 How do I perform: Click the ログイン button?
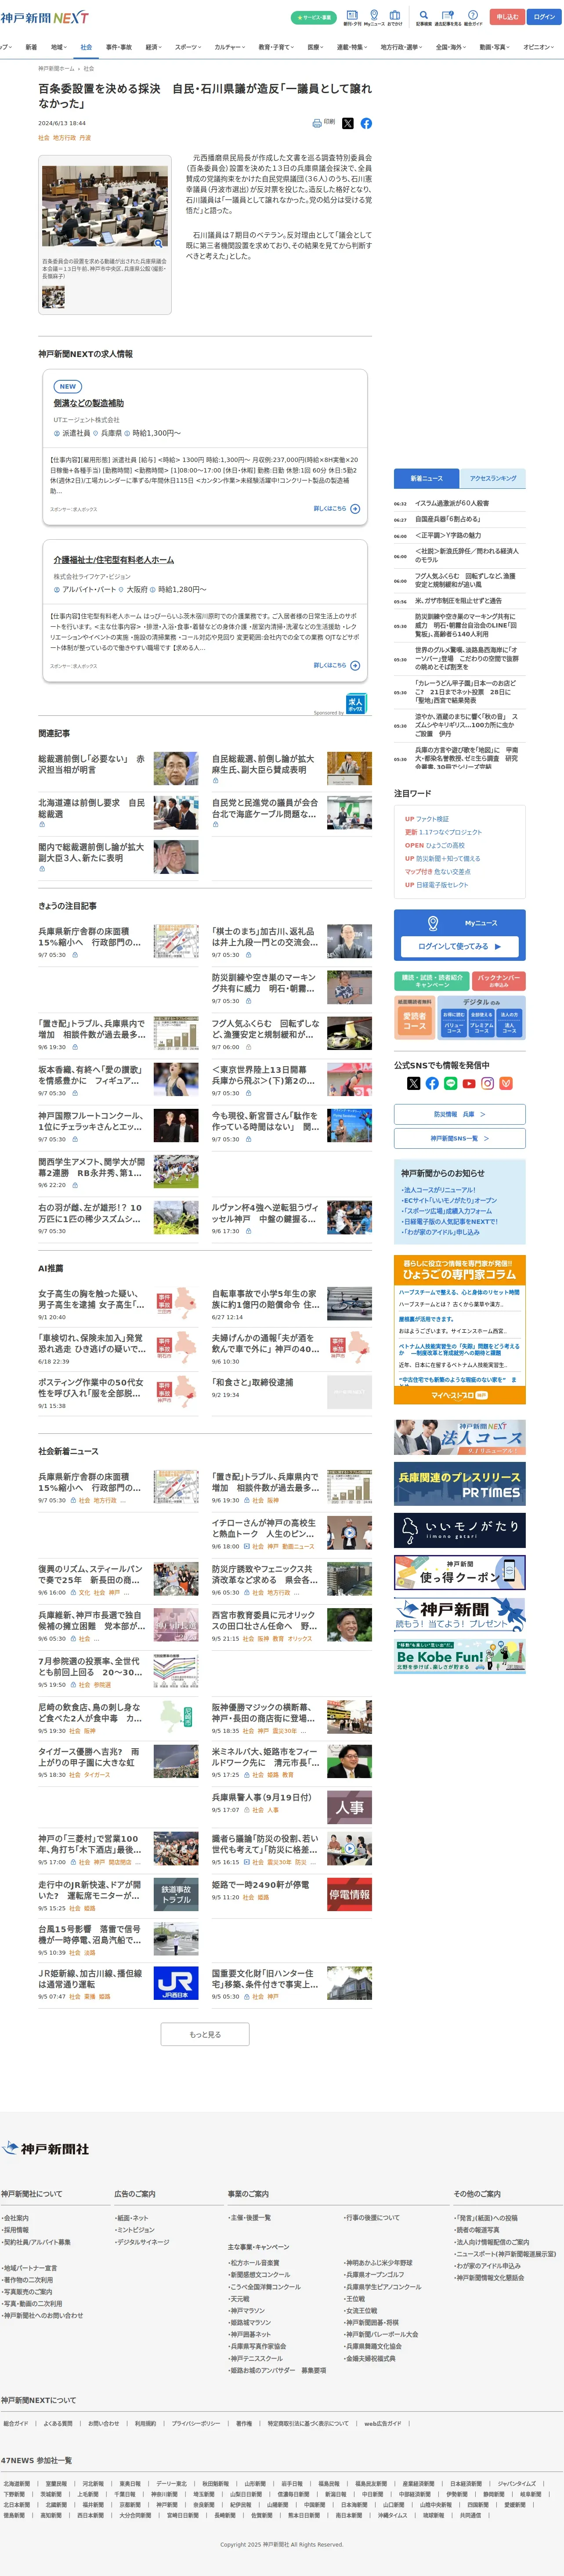pyautogui.click(x=544, y=17)
